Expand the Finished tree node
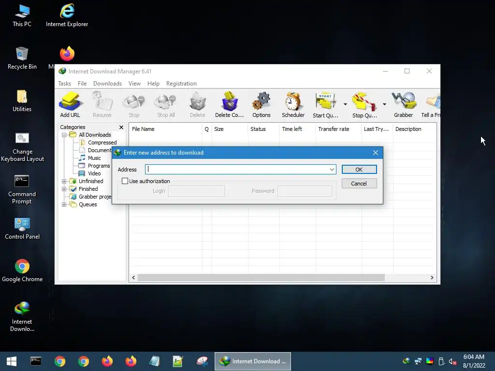The height and width of the screenshot is (371, 495). pos(64,189)
